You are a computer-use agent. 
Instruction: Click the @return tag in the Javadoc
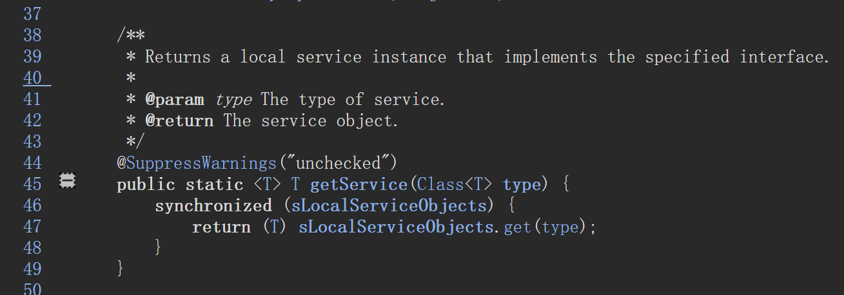tap(179, 121)
